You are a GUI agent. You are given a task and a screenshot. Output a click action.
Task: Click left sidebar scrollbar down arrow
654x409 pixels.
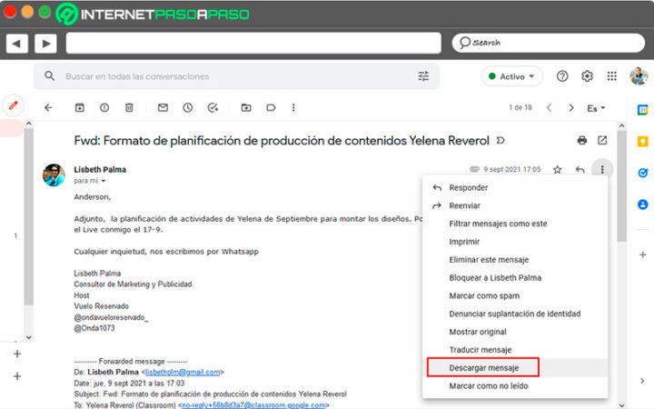coord(28,337)
